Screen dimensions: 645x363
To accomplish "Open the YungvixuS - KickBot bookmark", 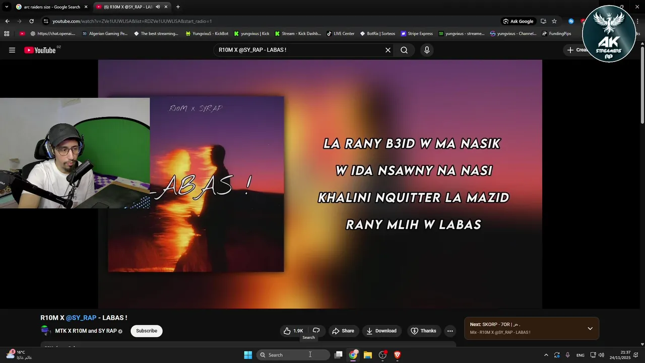I will (207, 34).
